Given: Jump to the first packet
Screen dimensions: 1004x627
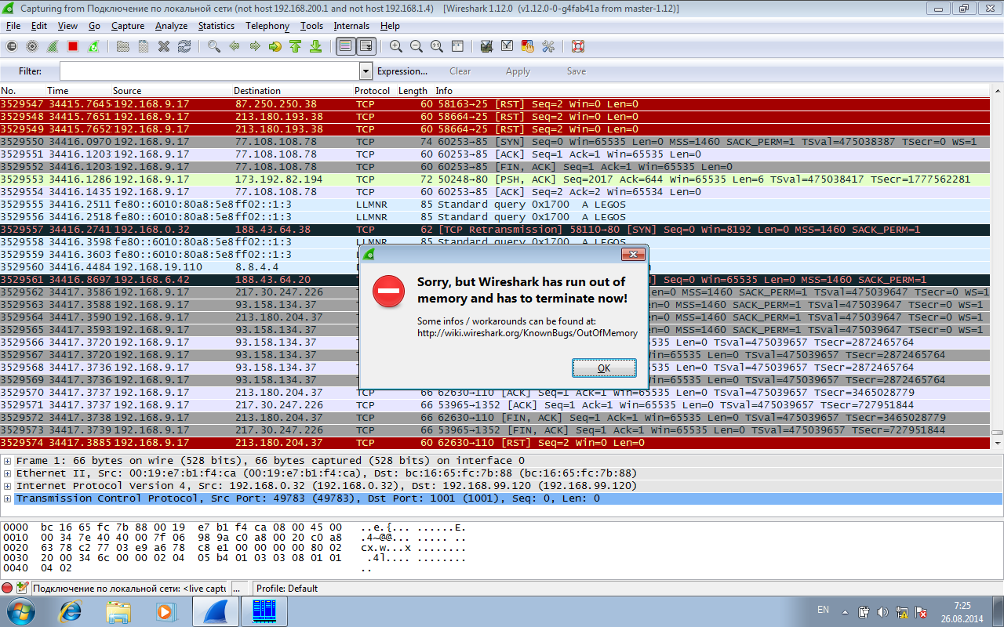Looking at the screenshot, I should (x=296, y=46).
